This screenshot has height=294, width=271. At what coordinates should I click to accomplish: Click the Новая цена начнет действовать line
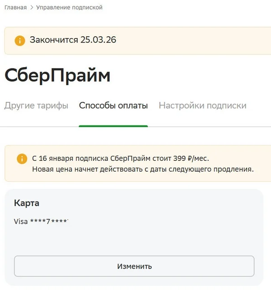click(x=143, y=169)
